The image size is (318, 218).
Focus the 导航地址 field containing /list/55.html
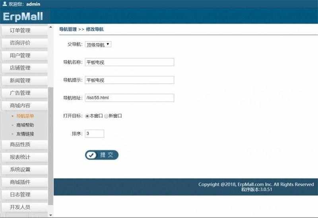(x=130, y=98)
